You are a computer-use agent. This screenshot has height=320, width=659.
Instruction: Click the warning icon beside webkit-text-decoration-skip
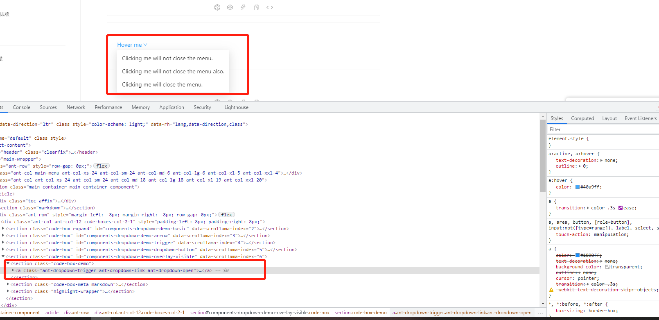pos(551,290)
